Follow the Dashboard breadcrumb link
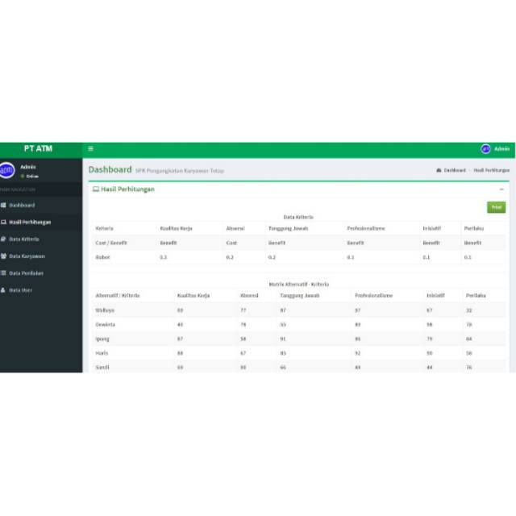Screen dimensions: 516x516 point(455,170)
